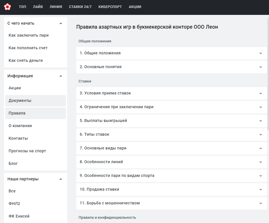Select Правила in the sidebar
Image resolution: width=269 pixels, height=223 pixels.
click(36, 113)
